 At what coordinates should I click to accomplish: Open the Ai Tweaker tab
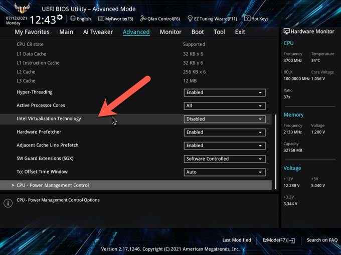click(98, 32)
